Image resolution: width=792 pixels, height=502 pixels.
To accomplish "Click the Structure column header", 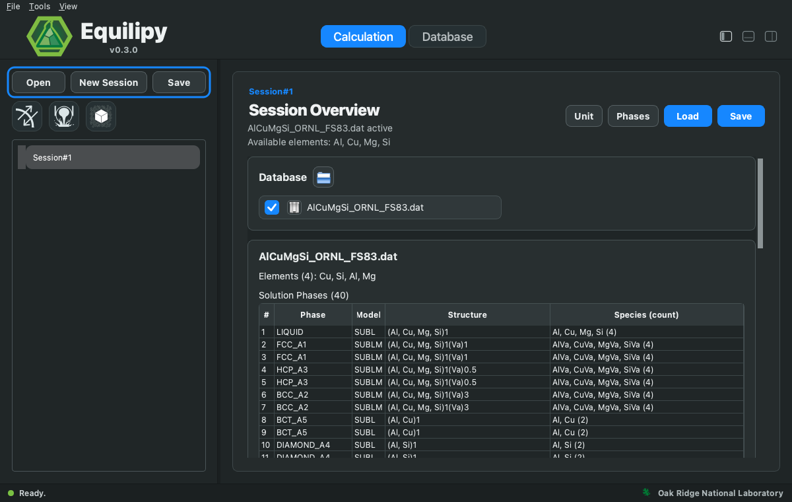I will pyautogui.click(x=467, y=314).
